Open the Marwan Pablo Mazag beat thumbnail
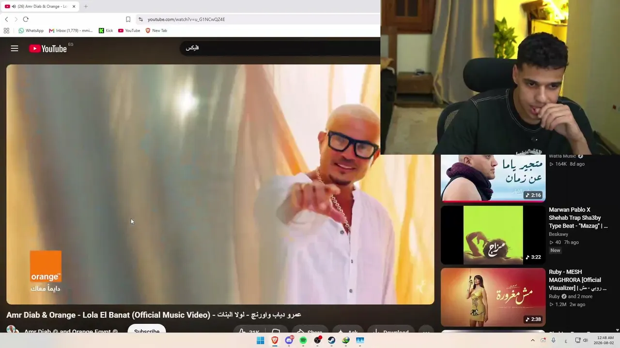The image size is (620, 348). [493, 235]
